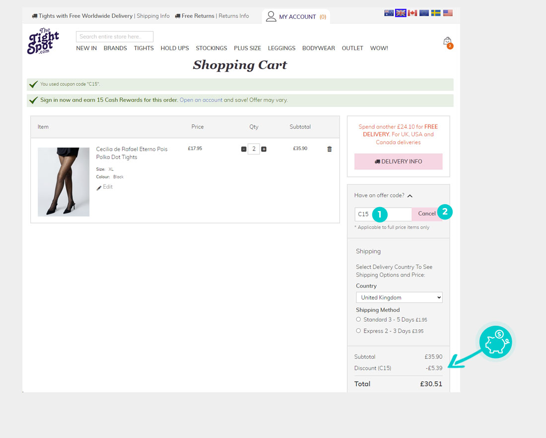Open the STOCKINGS menu
The width and height of the screenshot is (546, 438).
211,48
